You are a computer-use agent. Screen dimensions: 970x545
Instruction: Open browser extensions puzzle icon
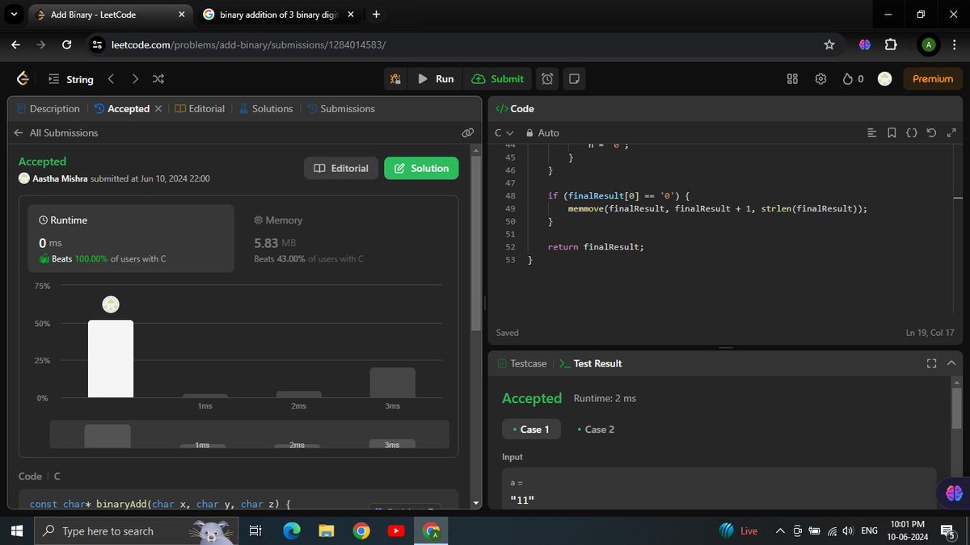pos(891,44)
